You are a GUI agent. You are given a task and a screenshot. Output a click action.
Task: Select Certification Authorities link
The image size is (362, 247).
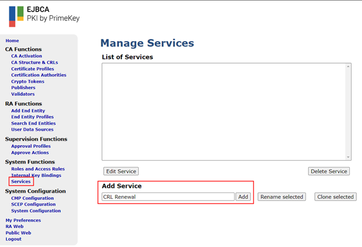pos(38,75)
